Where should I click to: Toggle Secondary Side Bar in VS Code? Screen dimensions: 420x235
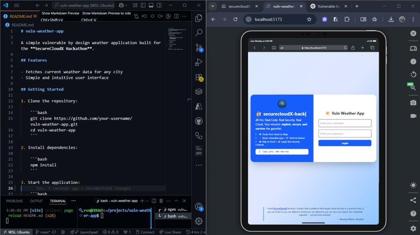coord(159,5)
